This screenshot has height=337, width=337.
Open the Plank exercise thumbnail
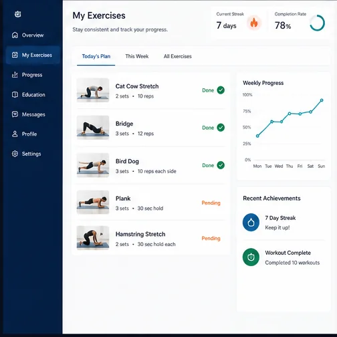[93, 202]
